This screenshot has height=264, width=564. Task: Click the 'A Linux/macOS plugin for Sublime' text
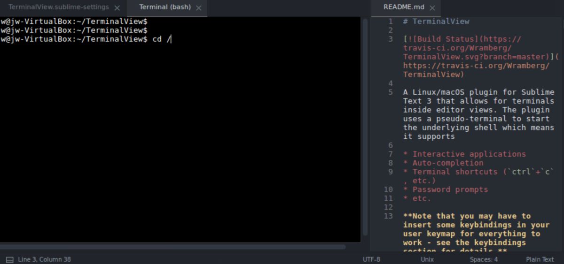pyautogui.click(x=478, y=92)
